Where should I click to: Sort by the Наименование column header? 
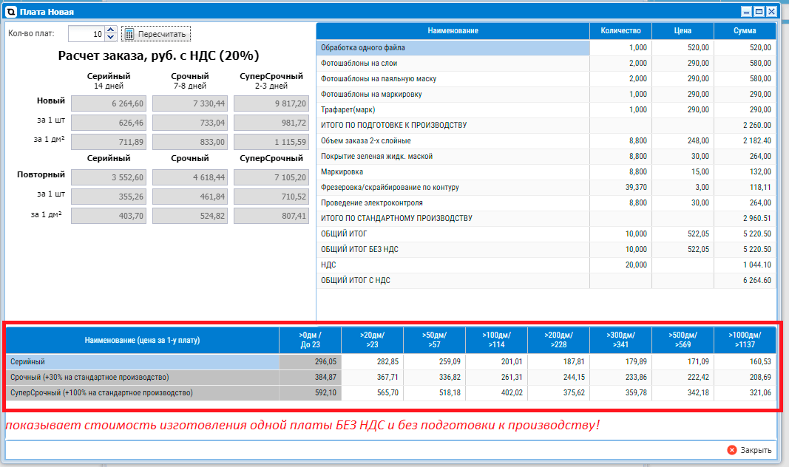(x=453, y=31)
